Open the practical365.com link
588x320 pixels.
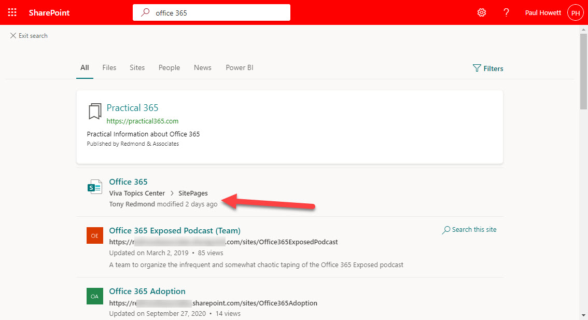point(142,121)
